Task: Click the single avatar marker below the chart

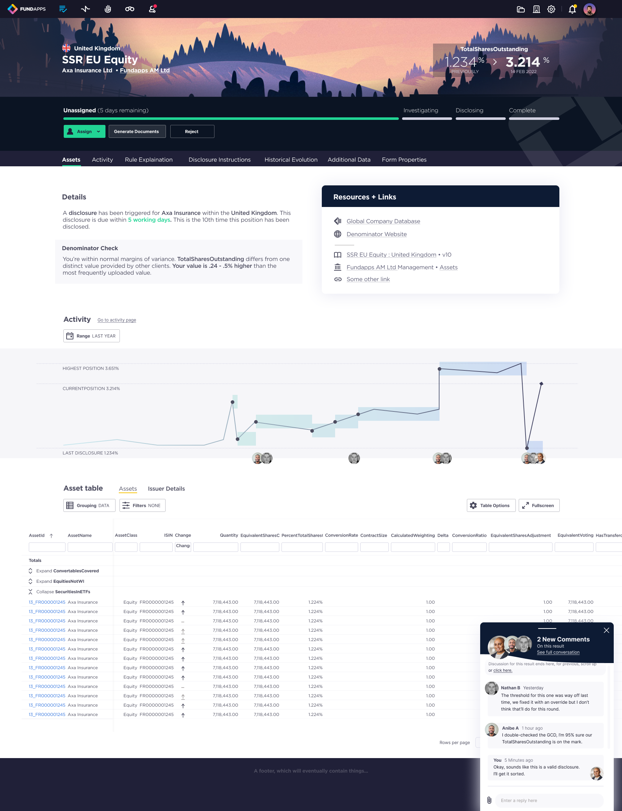Action: [354, 458]
